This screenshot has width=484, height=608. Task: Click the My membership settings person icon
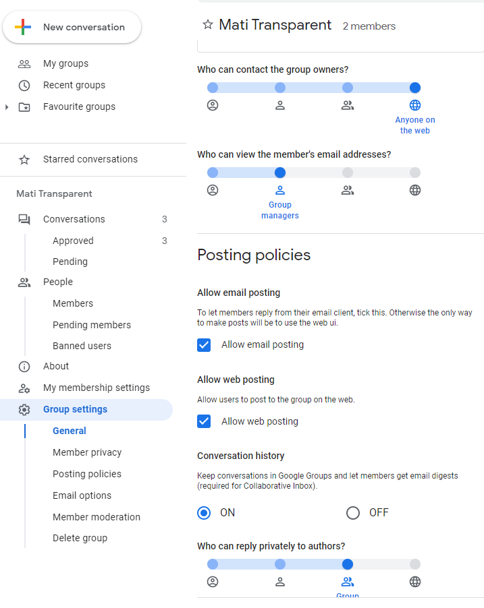pos(24,388)
